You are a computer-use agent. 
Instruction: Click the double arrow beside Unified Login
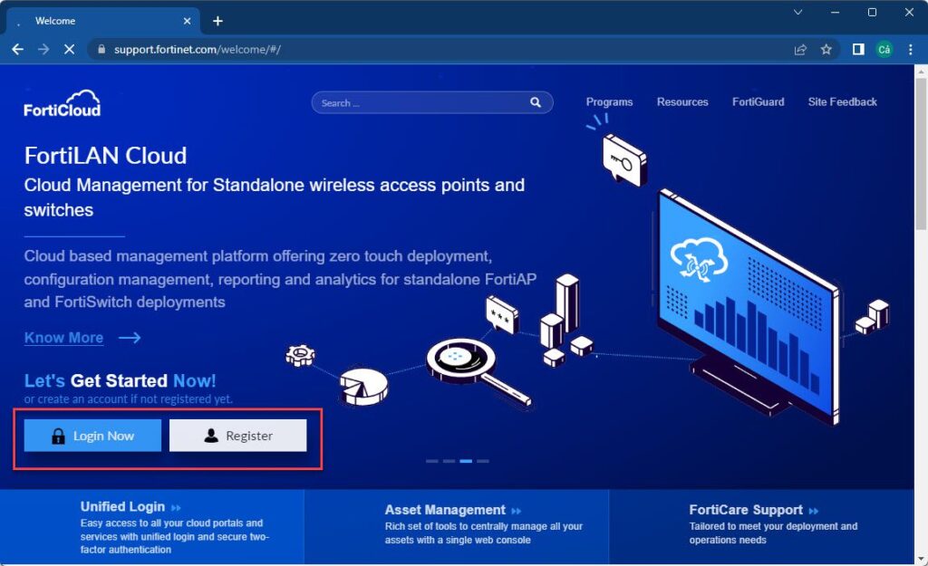176,508
